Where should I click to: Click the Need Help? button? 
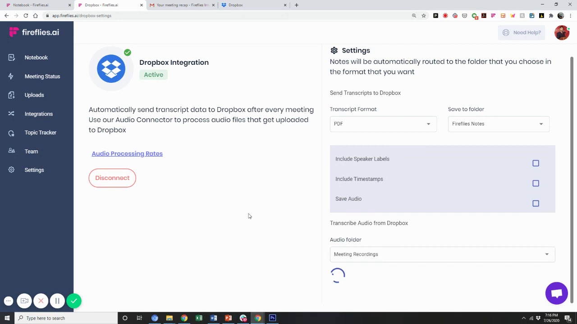(x=522, y=32)
